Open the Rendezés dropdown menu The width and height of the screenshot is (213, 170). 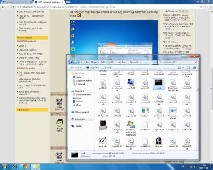[76, 68]
